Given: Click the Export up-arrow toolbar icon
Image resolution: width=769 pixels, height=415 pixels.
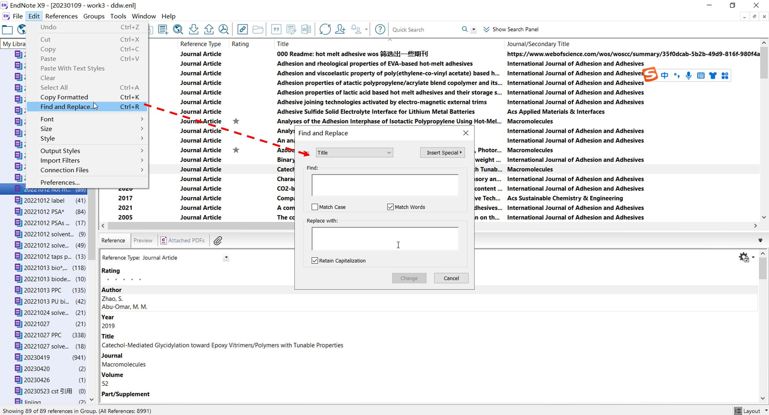Looking at the screenshot, I should 209,29.
